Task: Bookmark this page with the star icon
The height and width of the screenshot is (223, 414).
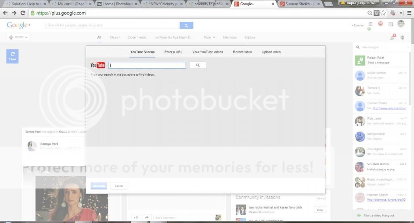Action: 383,13
